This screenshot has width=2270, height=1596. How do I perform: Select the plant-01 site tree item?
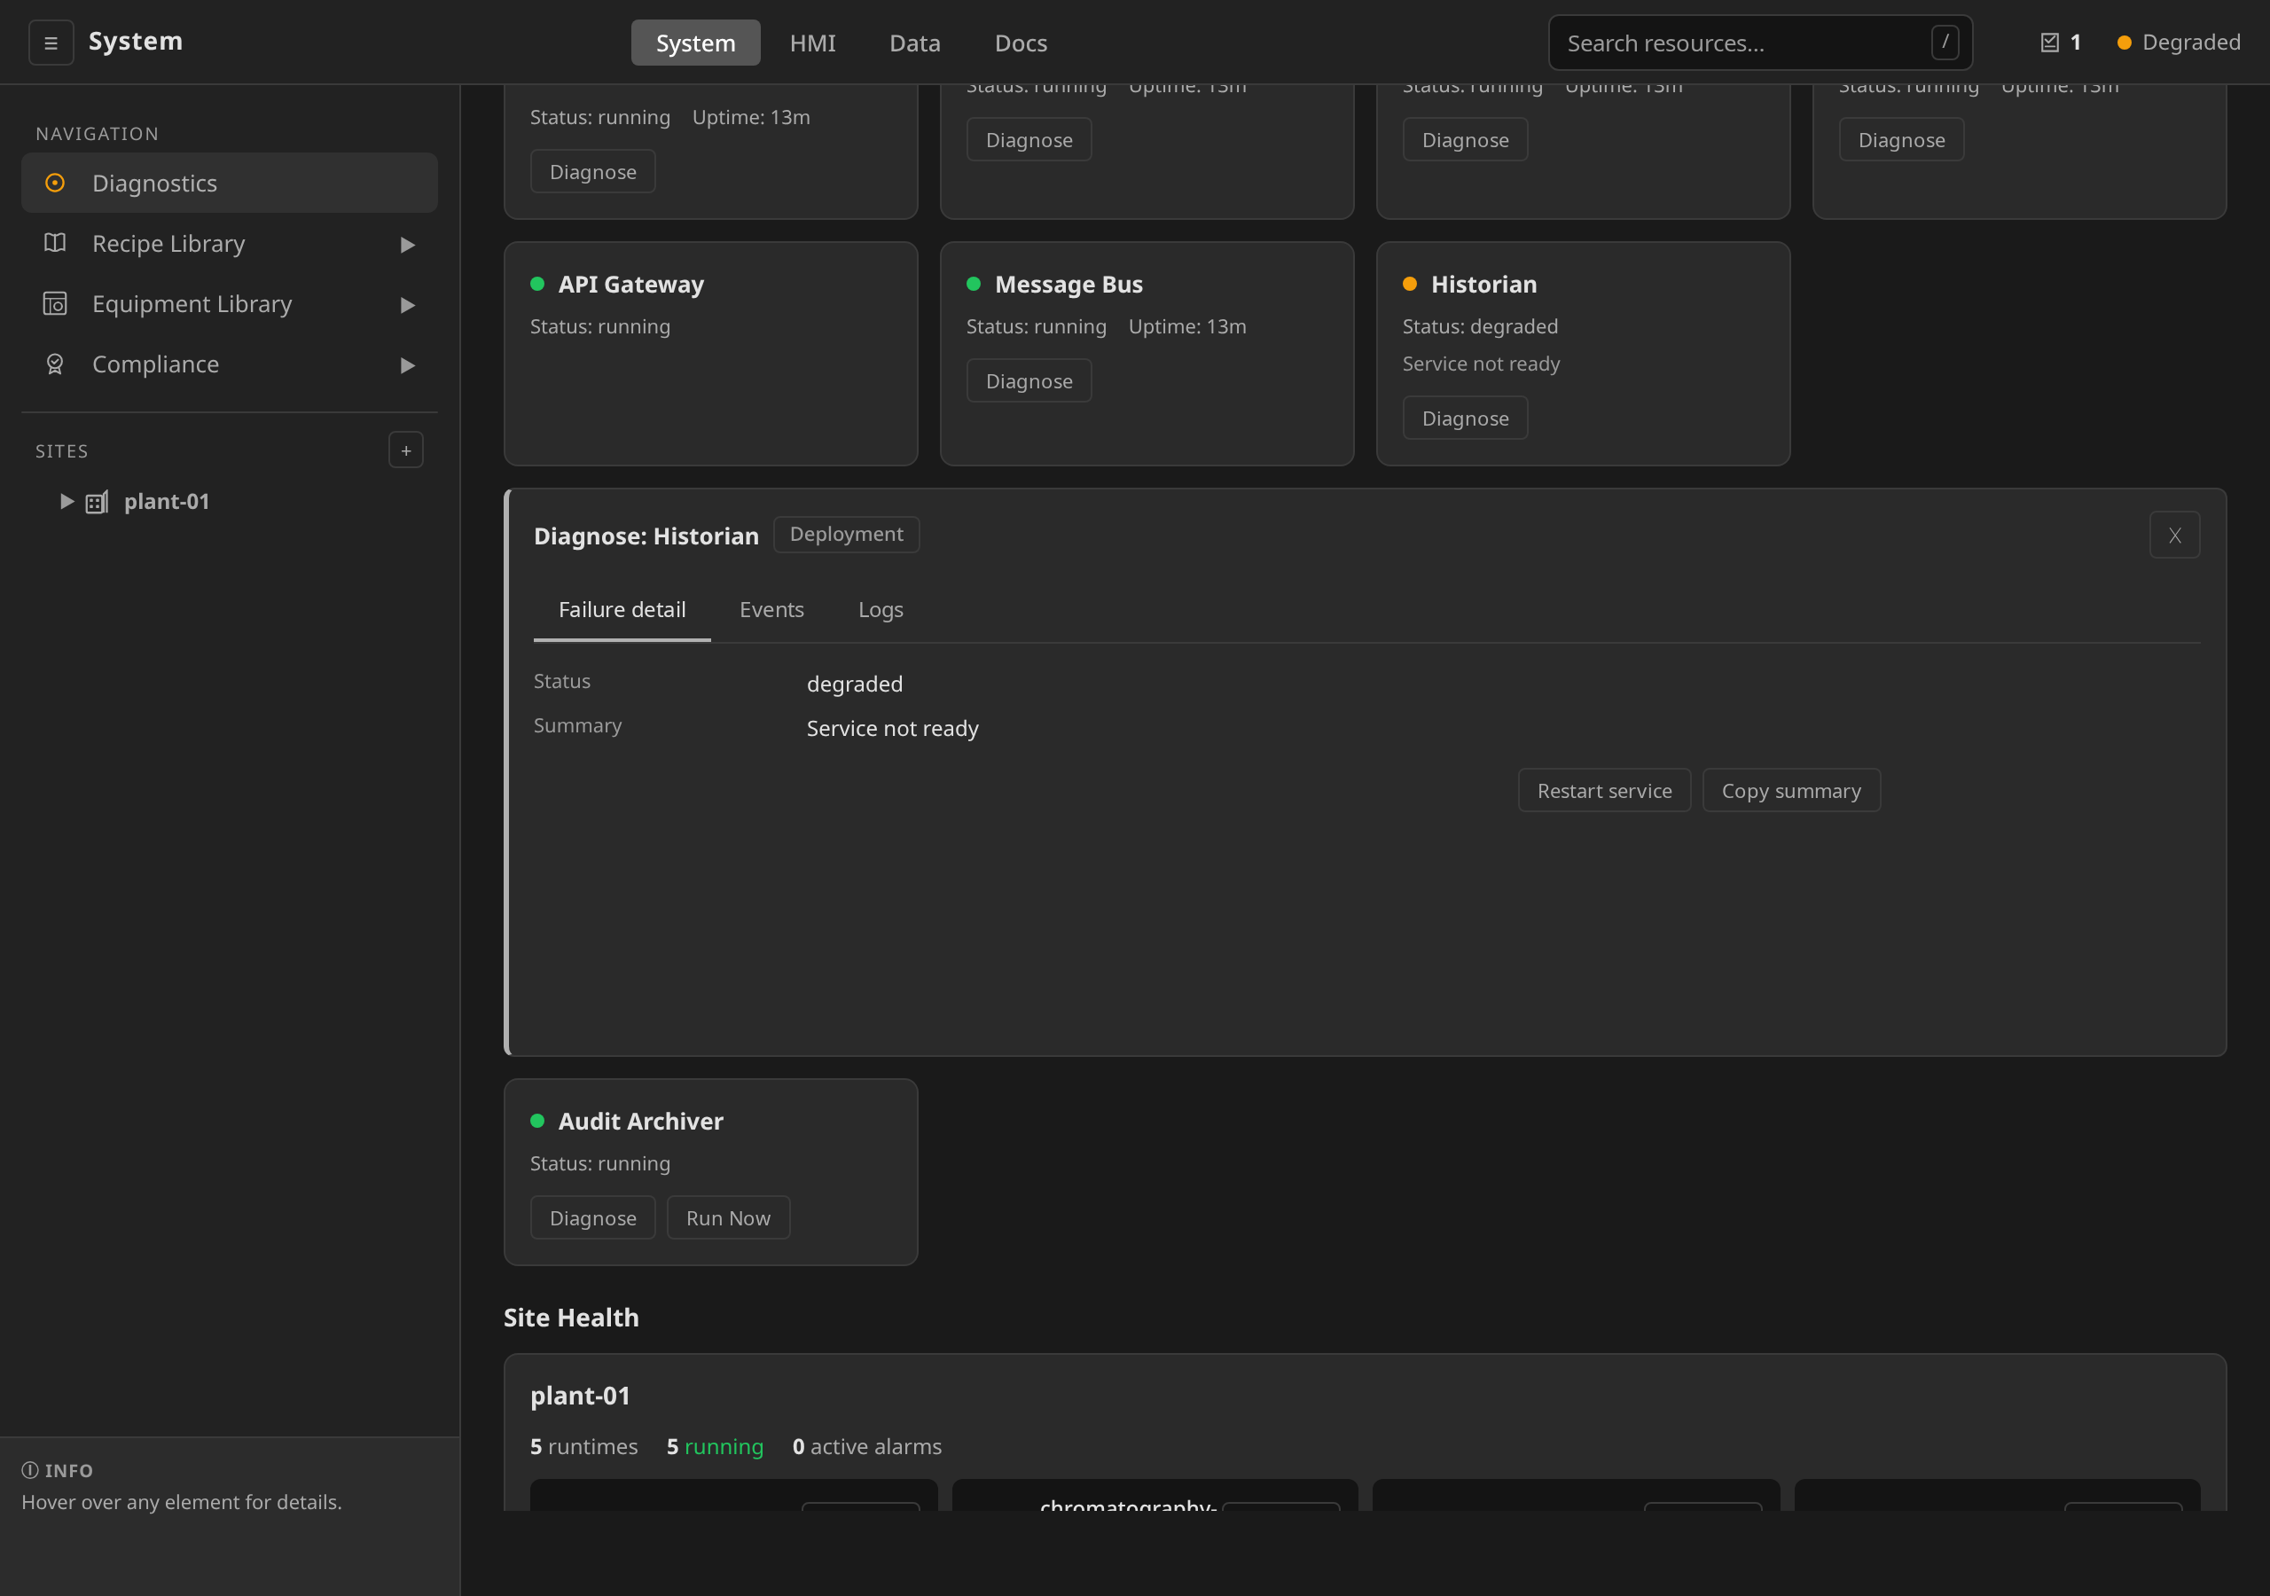click(x=167, y=501)
